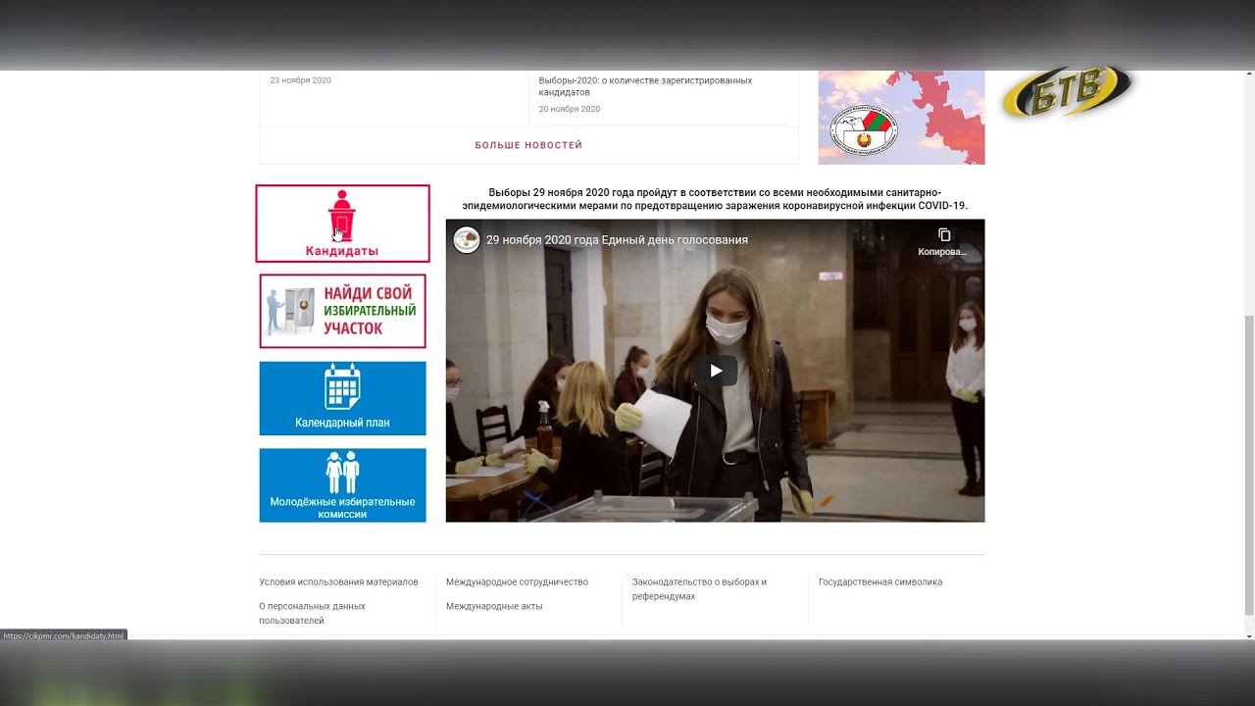
Task: Open Законодательство о выборах и референдумах link
Action: (699, 589)
